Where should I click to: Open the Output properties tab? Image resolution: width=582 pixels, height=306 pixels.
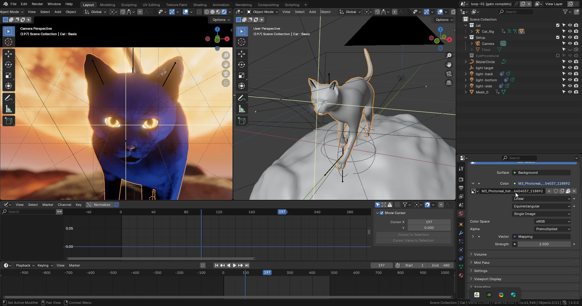(461, 188)
